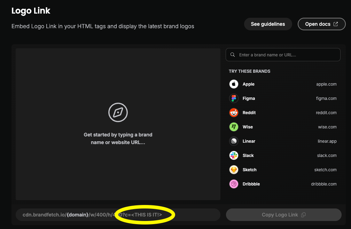Screen dimensions: 351x229
Task: Click the Open docs button
Action: [x=321, y=24]
